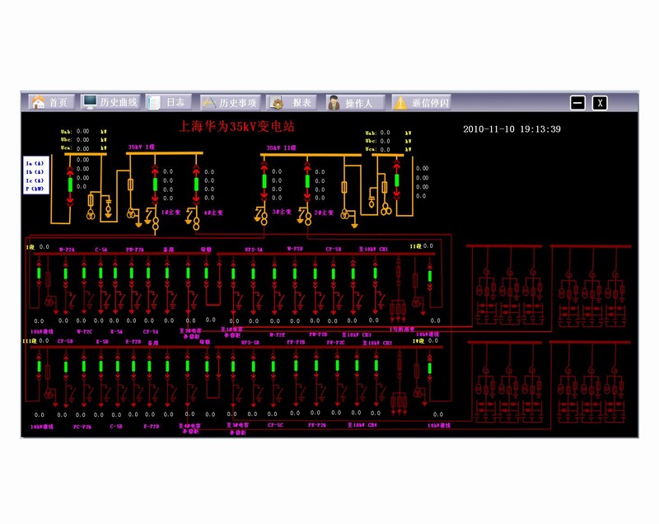Click the title 上海华为35kV变电站
The image size is (659, 524).
236,126
